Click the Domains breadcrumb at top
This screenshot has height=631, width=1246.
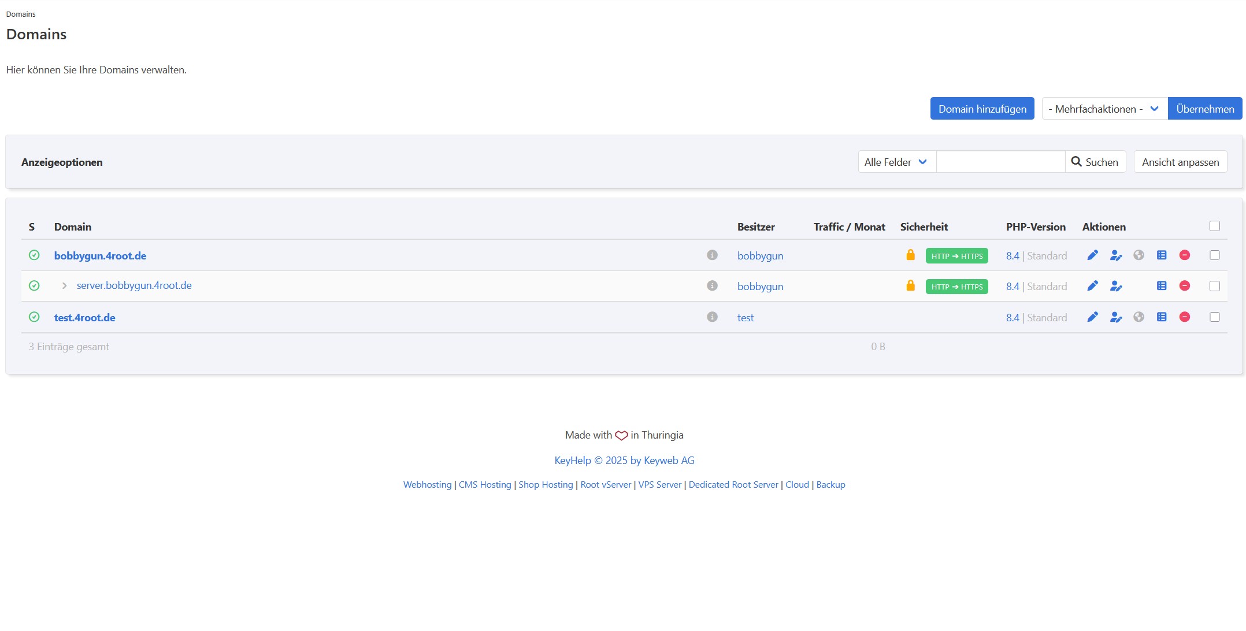(x=21, y=14)
